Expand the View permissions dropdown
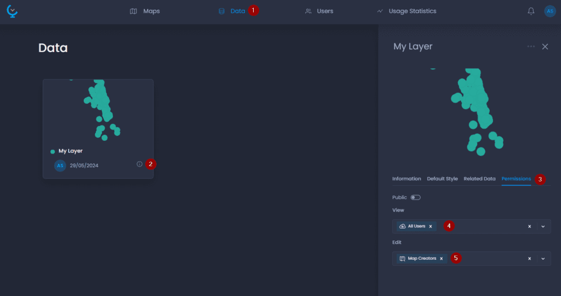Screen dimensions: 561x296 [543, 226]
